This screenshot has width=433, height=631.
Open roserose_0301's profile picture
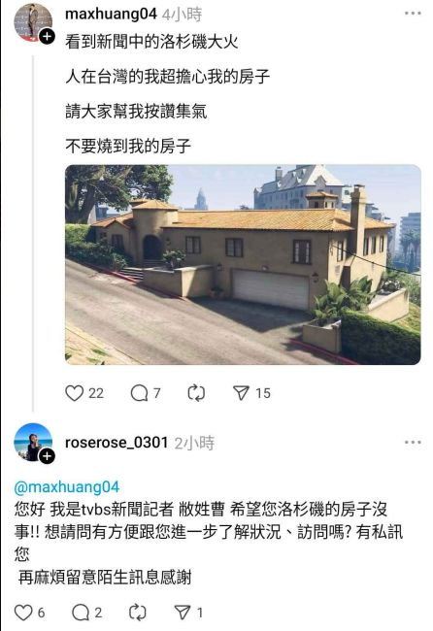tap(33, 442)
